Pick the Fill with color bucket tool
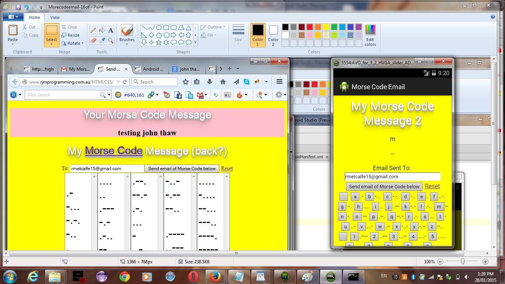The width and height of the screenshot is (505, 284). tap(102, 30)
